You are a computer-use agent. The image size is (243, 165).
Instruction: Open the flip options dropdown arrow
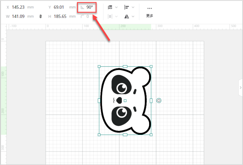tap(133, 17)
